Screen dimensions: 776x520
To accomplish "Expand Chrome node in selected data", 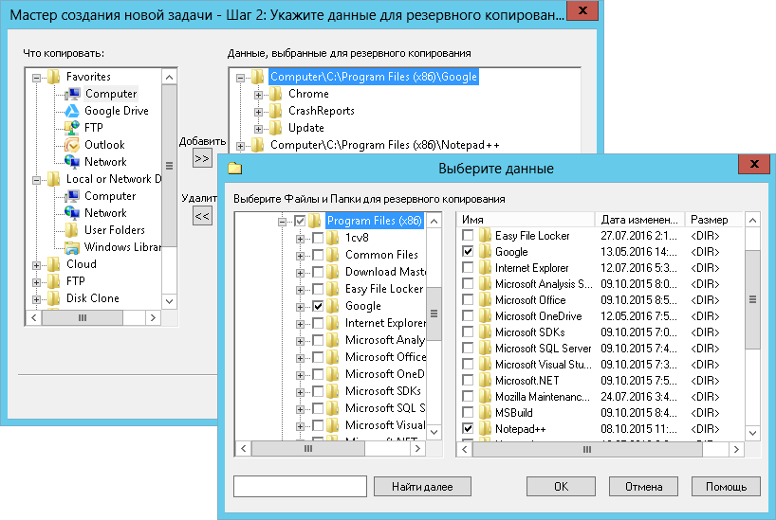I will (258, 95).
